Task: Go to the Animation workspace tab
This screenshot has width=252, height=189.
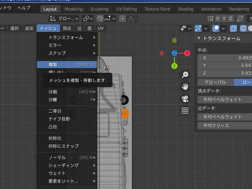Action: tap(211, 9)
